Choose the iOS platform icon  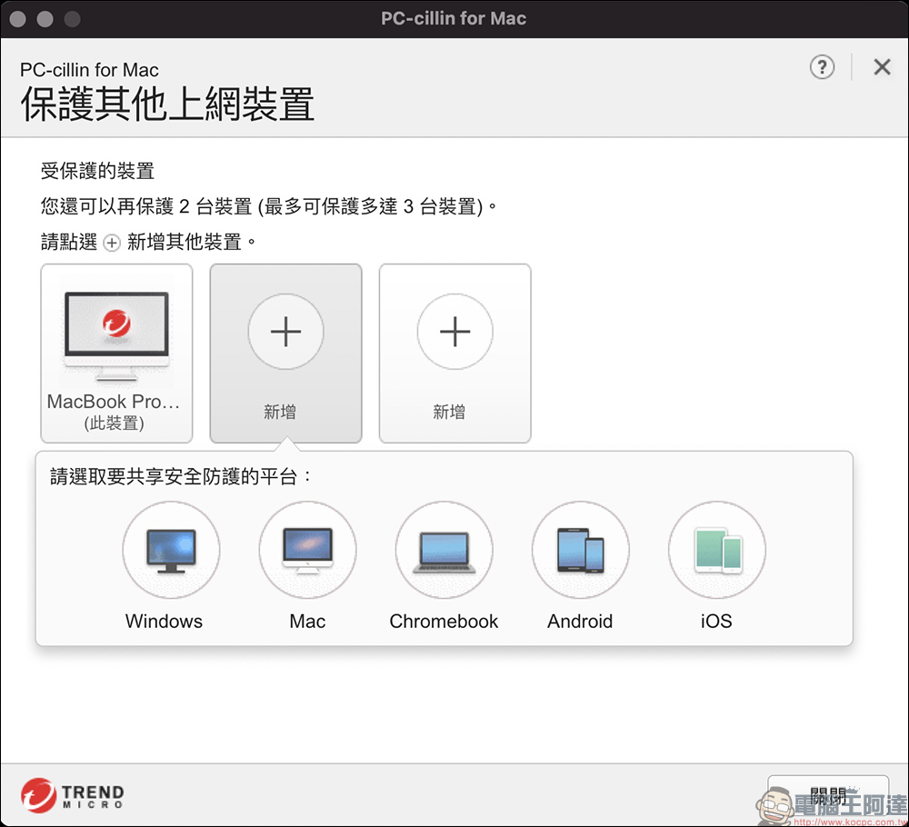point(716,550)
